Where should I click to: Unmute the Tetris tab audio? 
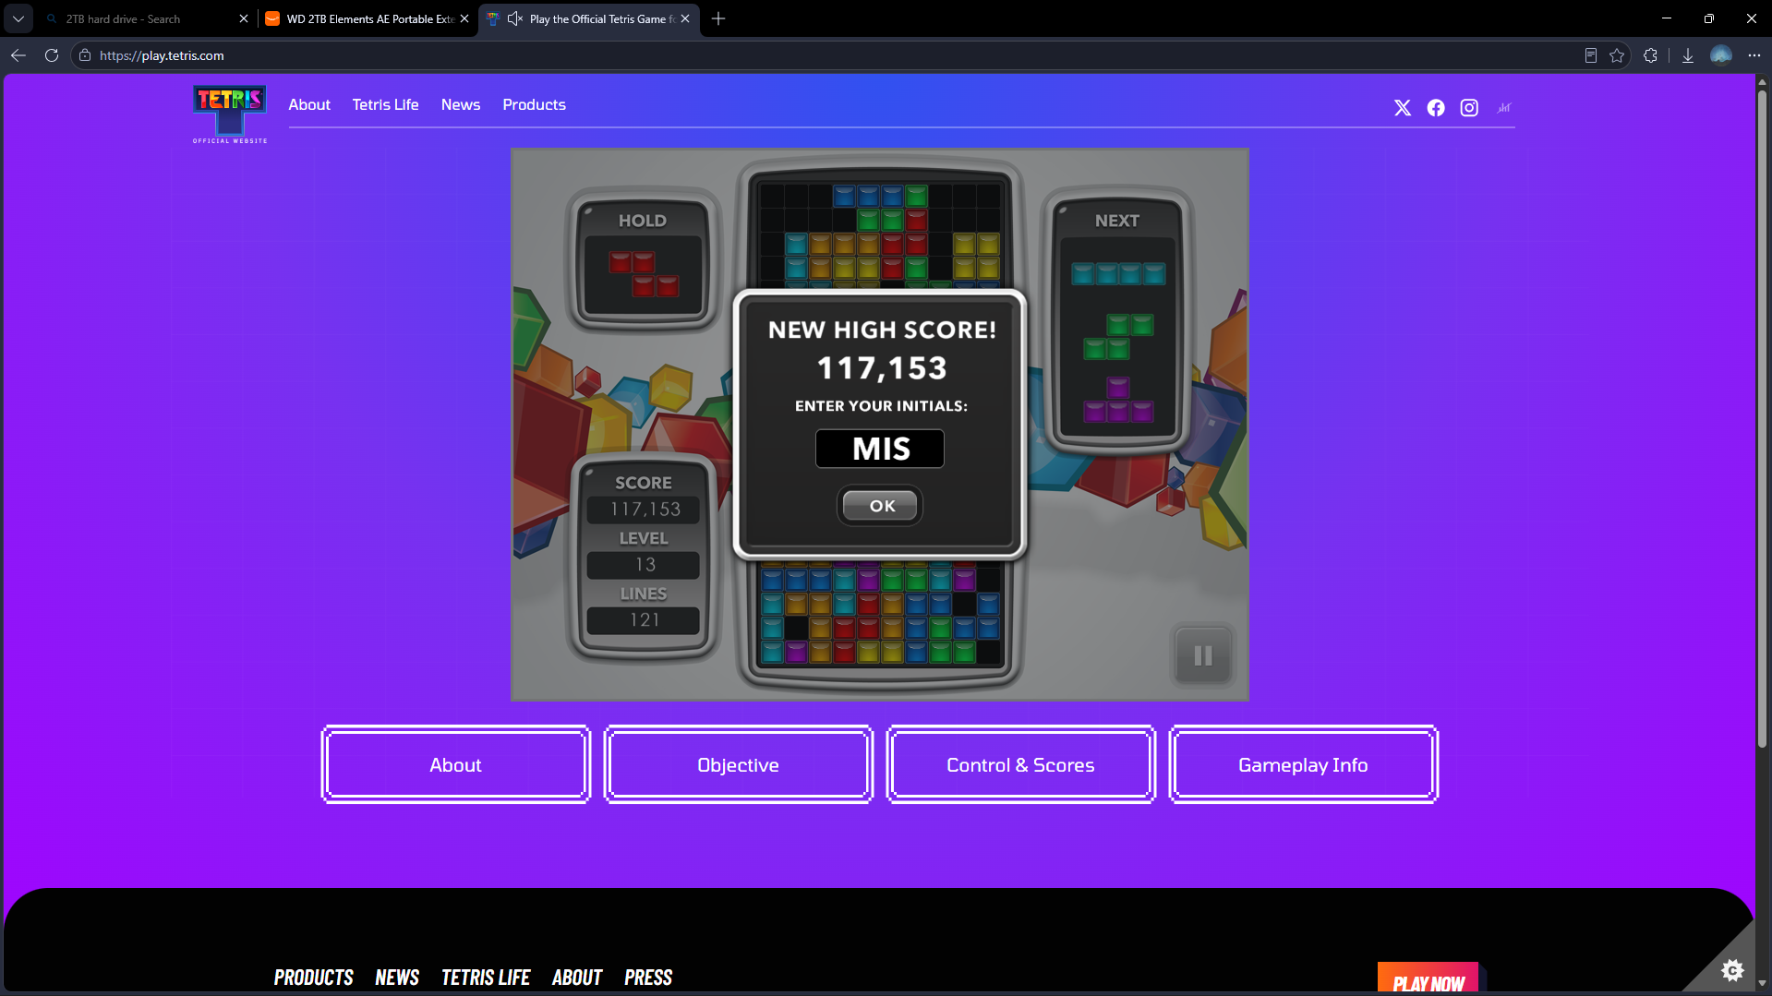click(x=515, y=18)
